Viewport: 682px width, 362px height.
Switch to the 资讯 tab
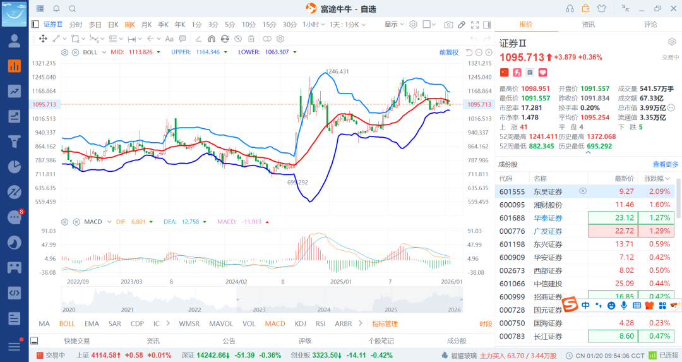pyautogui.click(x=588, y=24)
